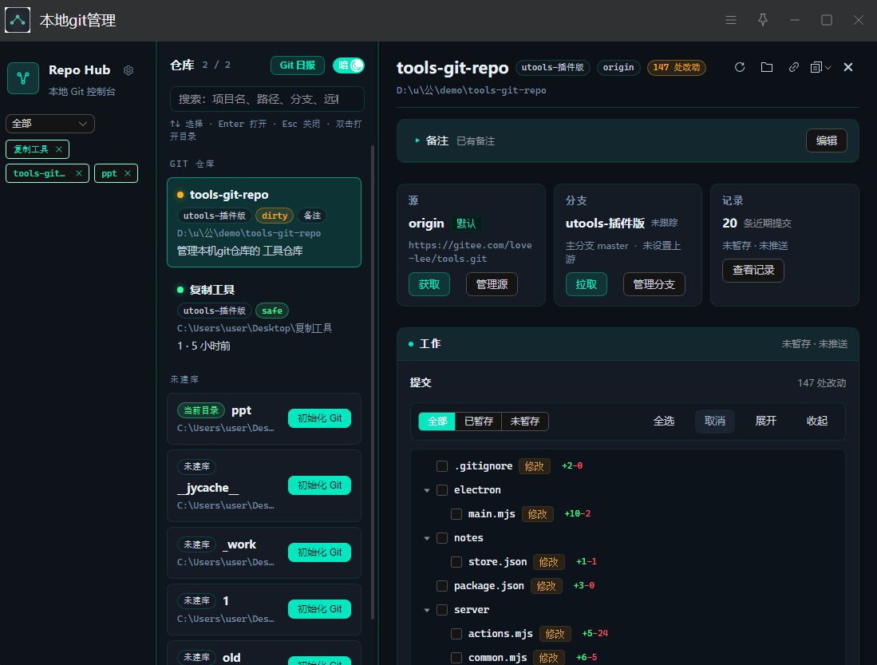The height and width of the screenshot is (665, 877).
Task: Click 获取 to fetch origin
Action: coord(429,284)
